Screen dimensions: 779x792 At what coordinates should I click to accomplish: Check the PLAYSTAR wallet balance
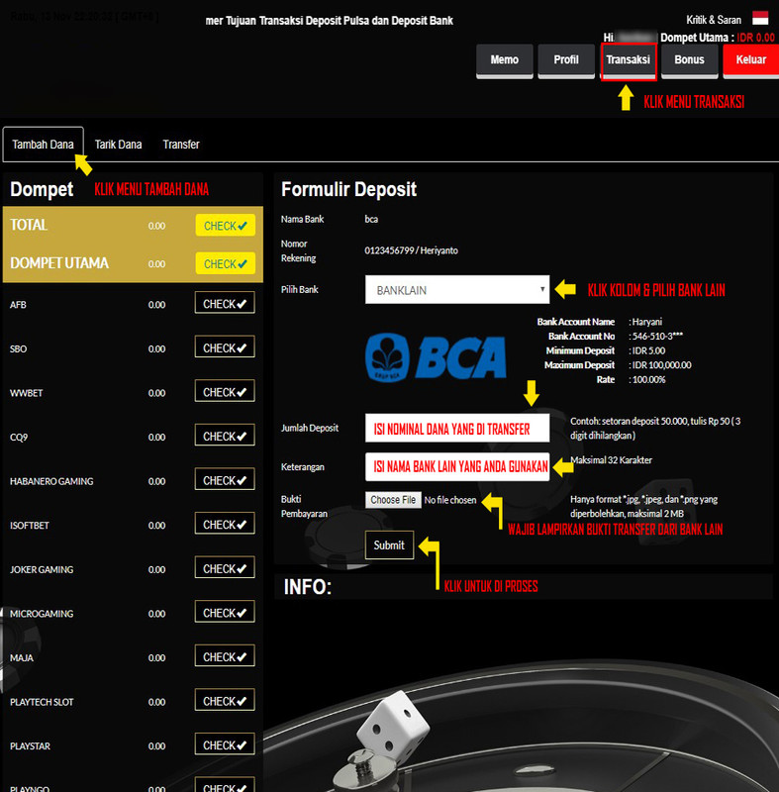[x=225, y=744]
